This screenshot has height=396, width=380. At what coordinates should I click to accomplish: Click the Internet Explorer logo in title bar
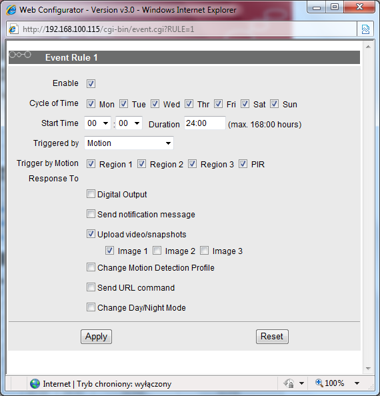coord(11,10)
